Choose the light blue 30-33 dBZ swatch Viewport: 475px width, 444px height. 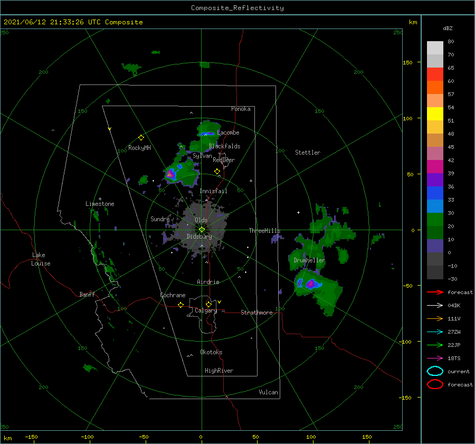coord(435,206)
